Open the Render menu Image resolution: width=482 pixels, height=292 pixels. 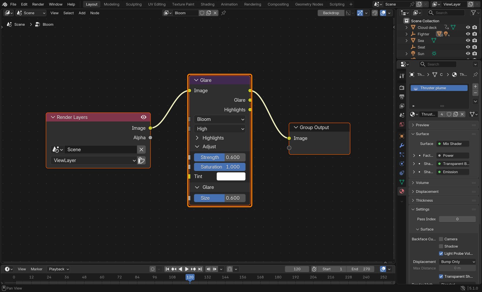(38, 4)
